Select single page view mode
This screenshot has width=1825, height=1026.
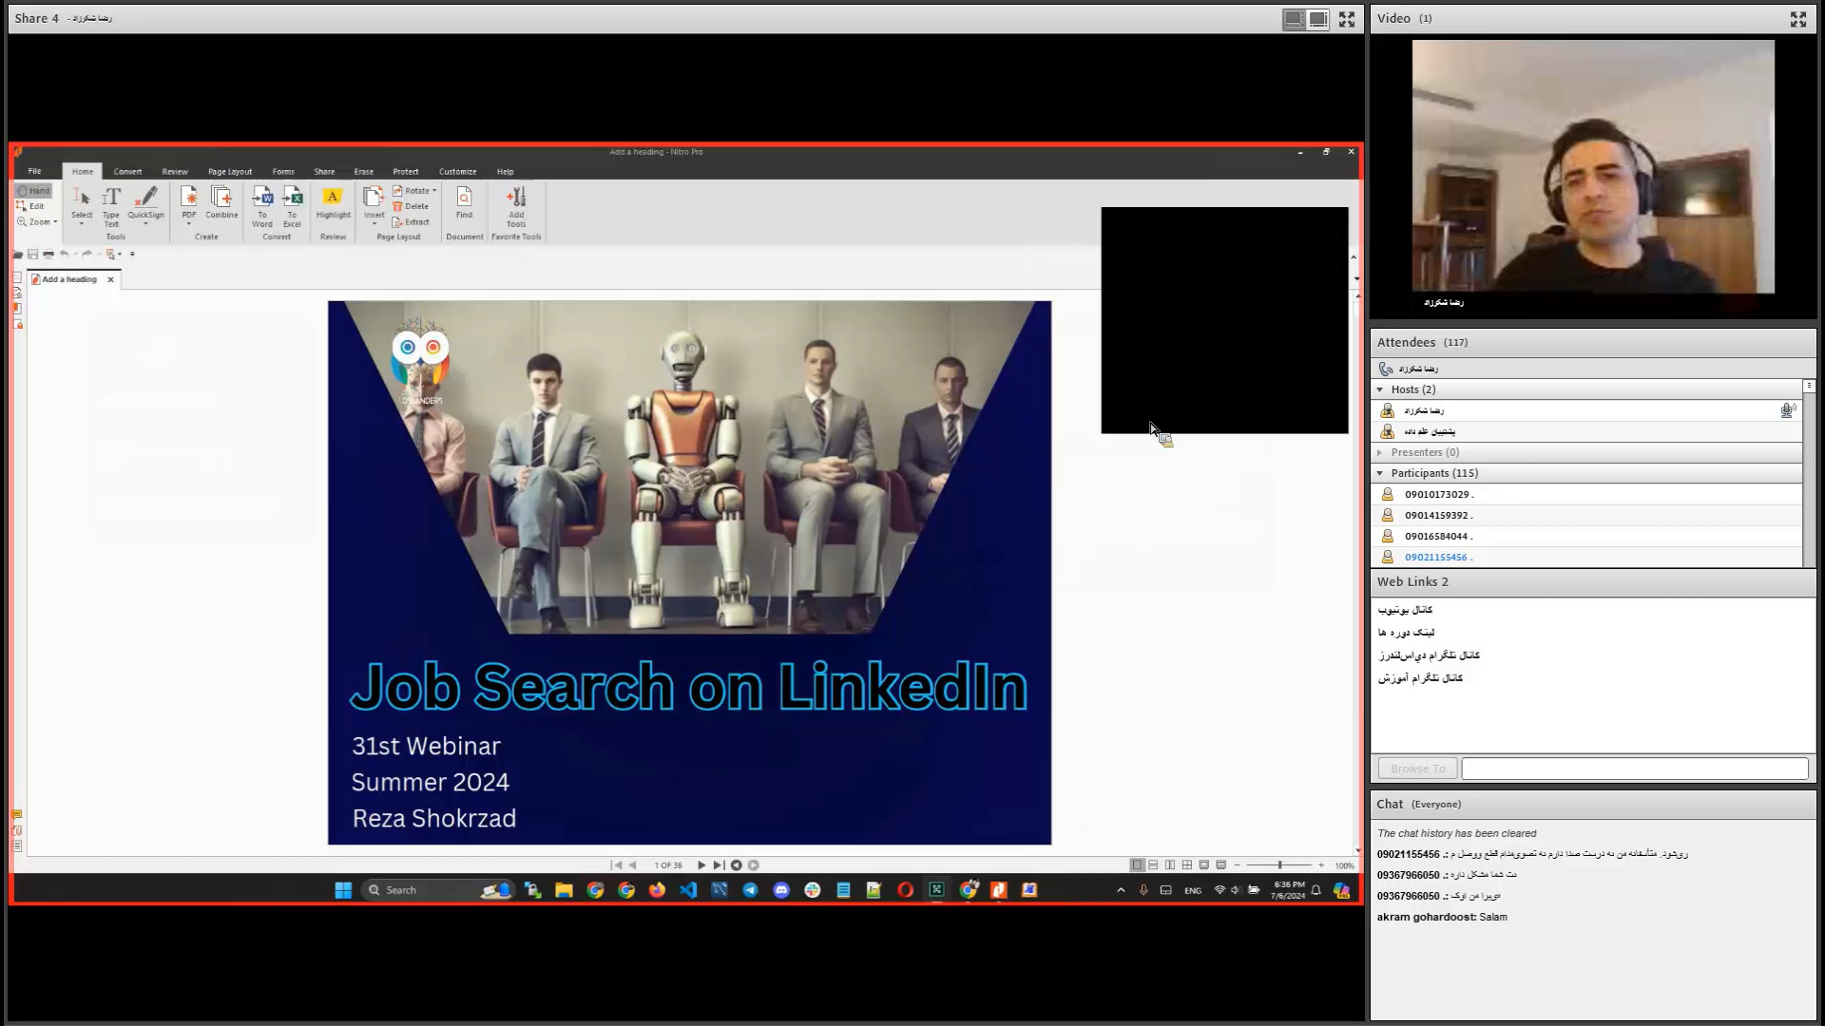[x=1137, y=865]
